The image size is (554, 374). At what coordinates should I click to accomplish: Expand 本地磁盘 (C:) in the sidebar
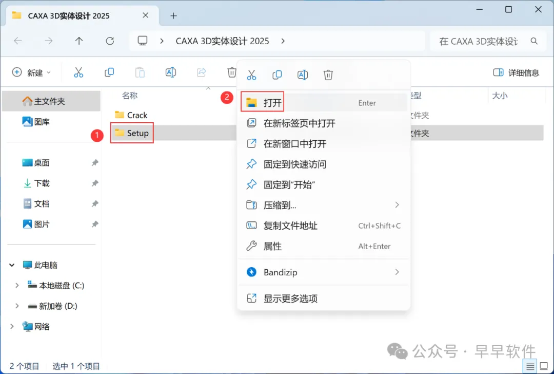pyautogui.click(x=17, y=286)
